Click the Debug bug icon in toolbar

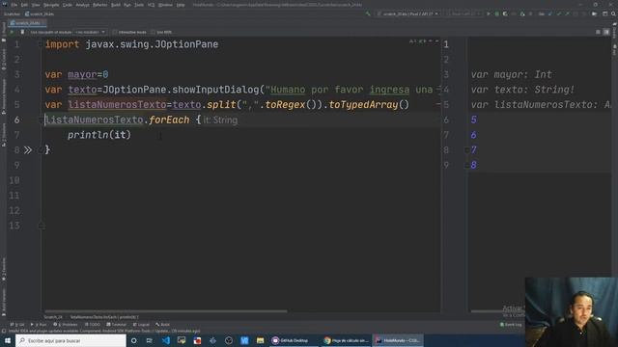pyautogui.click(x=496, y=13)
